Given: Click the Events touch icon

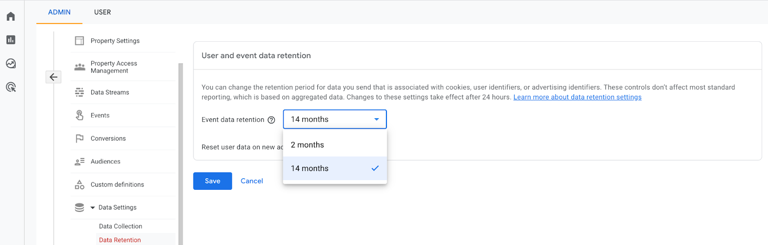Looking at the screenshot, I should click(80, 115).
